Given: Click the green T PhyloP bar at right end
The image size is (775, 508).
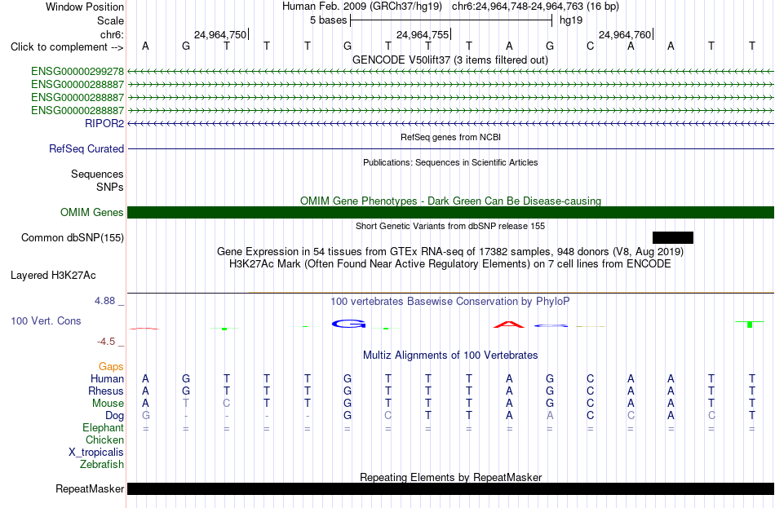Looking at the screenshot, I should (750, 325).
